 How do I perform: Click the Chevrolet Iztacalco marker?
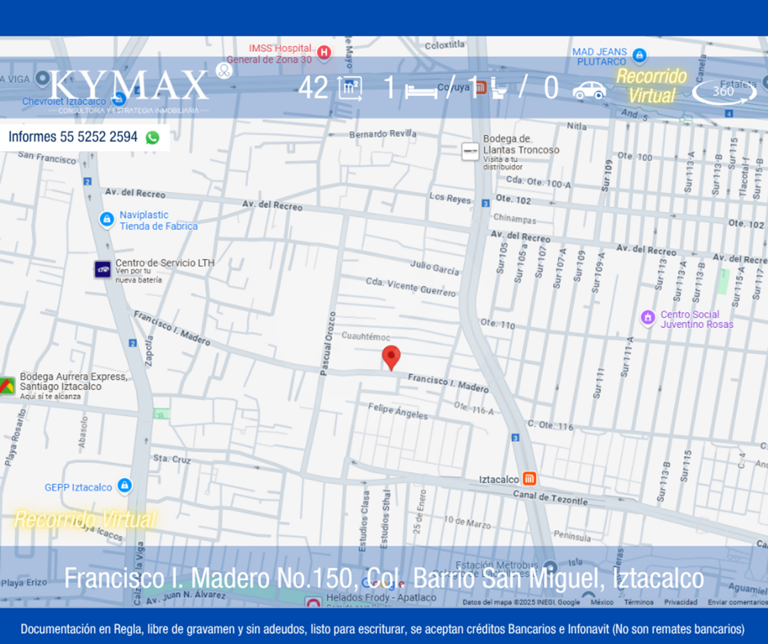(118, 99)
